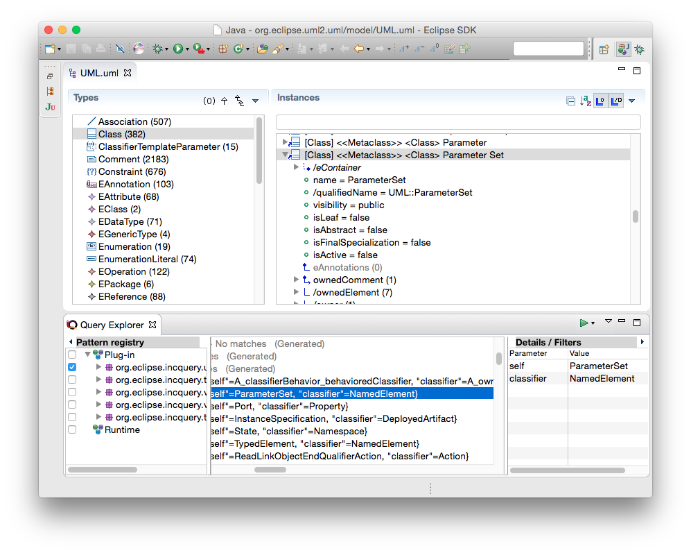Select Class (382) in Types list
Screen dimensions: 691x553
(164, 134)
